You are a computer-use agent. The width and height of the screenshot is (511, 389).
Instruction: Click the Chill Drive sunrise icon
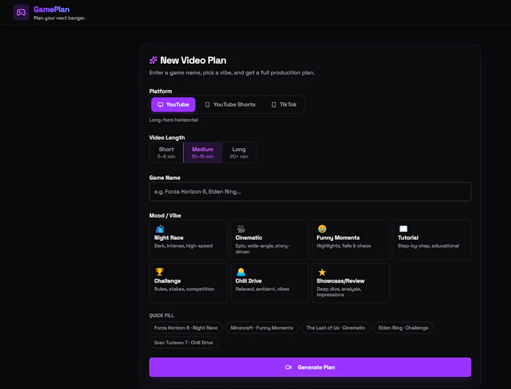[241, 272]
